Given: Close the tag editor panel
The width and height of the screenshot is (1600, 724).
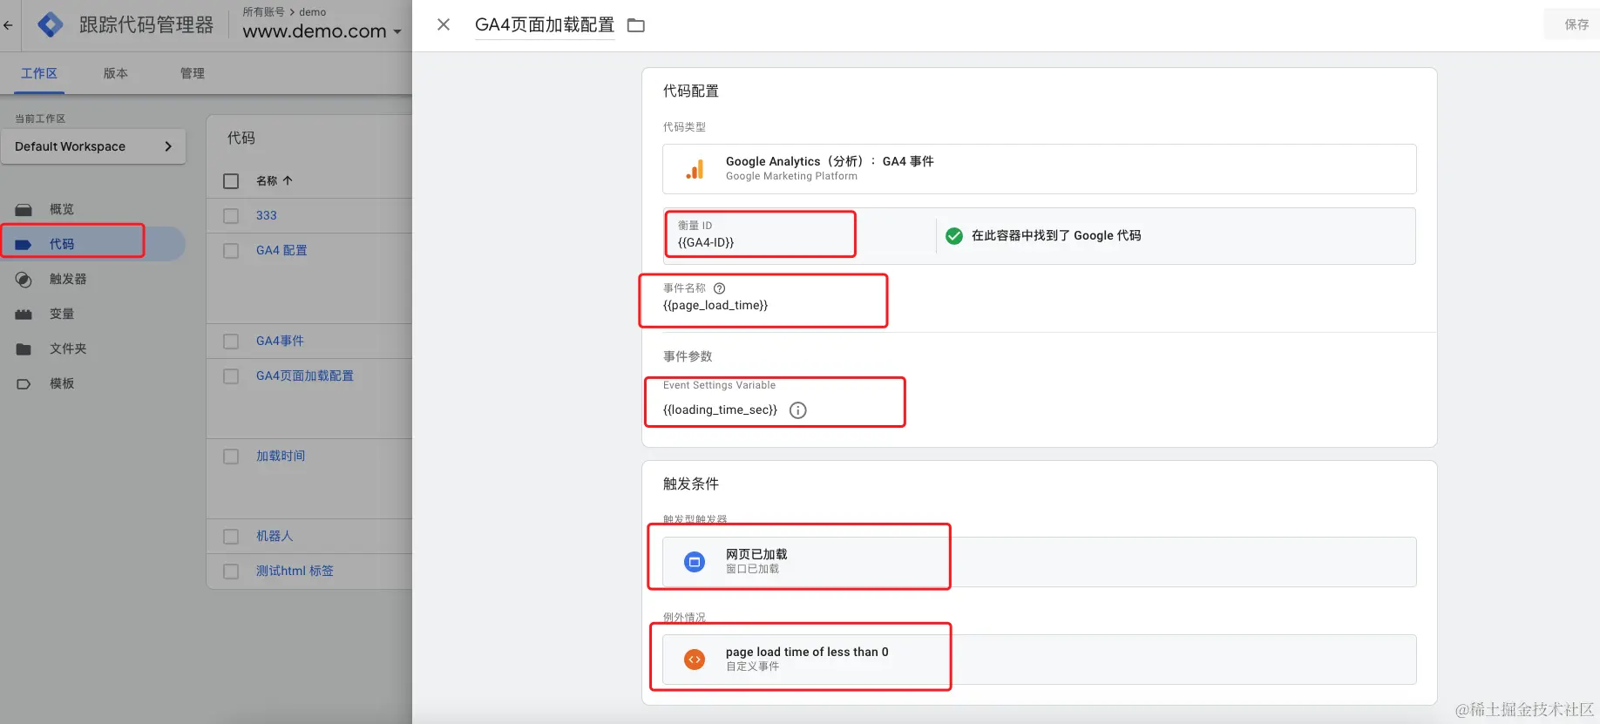Looking at the screenshot, I should coord(444,24).
